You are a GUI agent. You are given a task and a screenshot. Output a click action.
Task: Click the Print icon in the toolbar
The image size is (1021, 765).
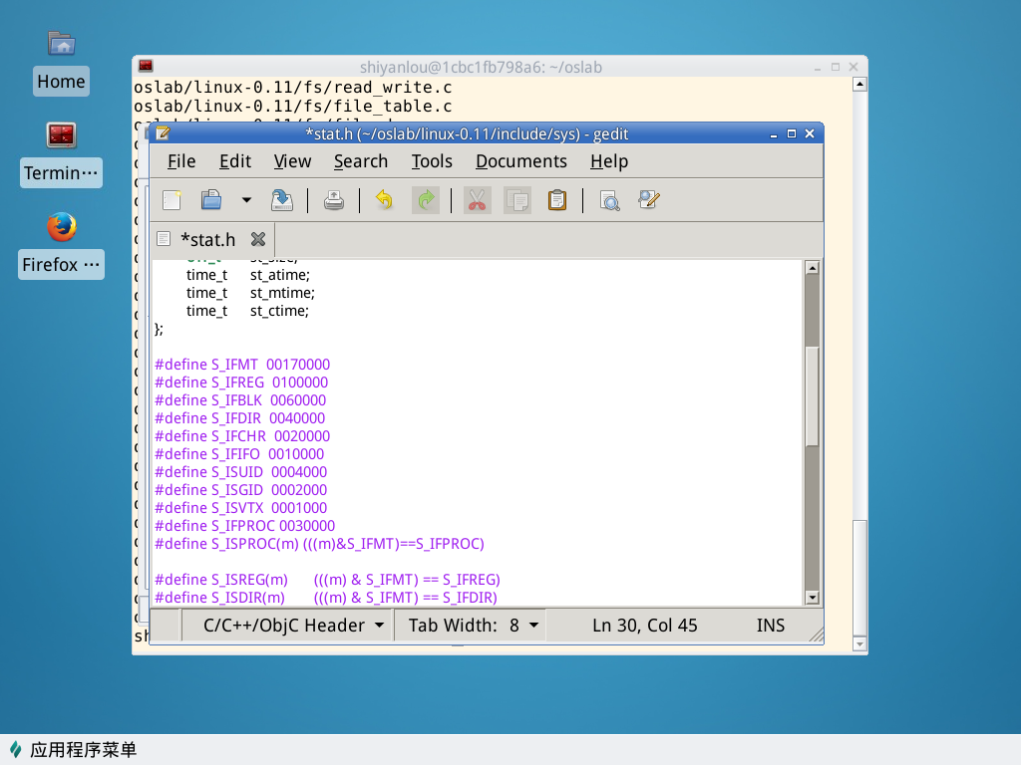334,200
